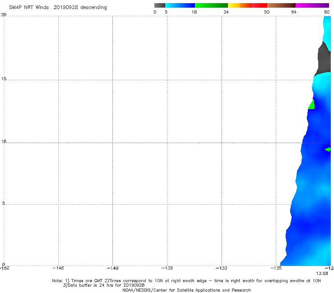The height and width of the screenshot is (293, 334).
Task: Click the 'Note: 1) Times are GMT' line
Action: point(186,281)
